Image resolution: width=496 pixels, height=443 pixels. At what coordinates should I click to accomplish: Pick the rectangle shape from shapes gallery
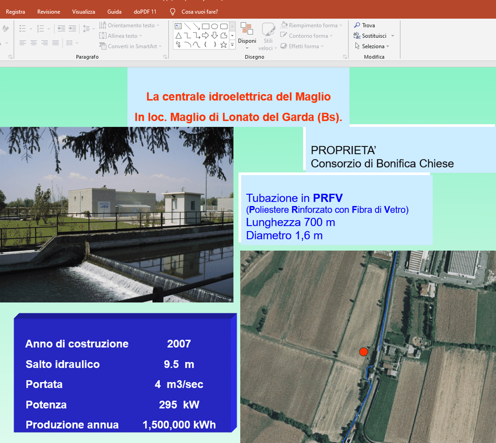(x=206, y=26)
